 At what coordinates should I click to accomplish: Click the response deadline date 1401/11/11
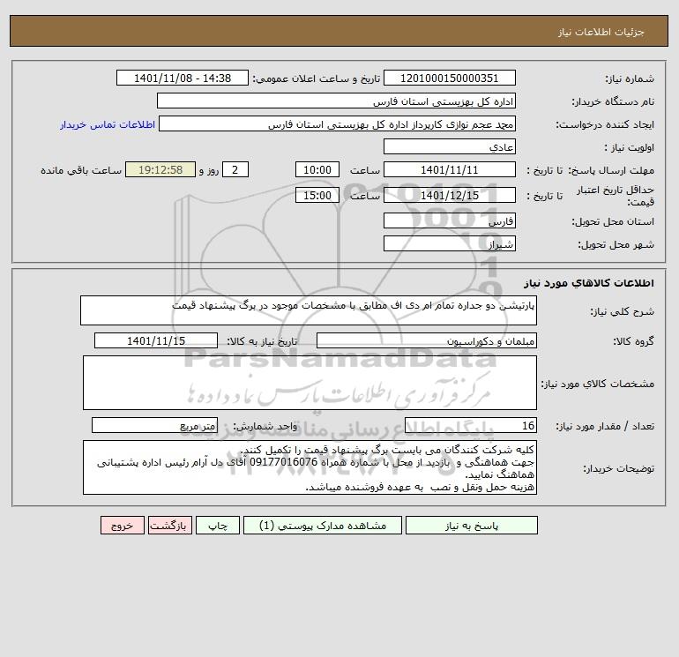click(450, 170)
